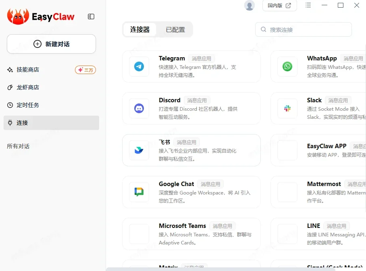Viewport: 366px width, 271px height.
Task: Click the lobster icon beside 龙虾商店
Action: coord(10,87)
